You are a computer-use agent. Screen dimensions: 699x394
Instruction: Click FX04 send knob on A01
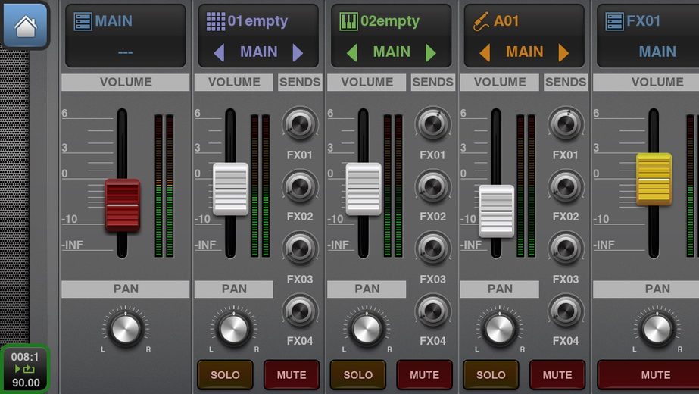pos(566,311)
